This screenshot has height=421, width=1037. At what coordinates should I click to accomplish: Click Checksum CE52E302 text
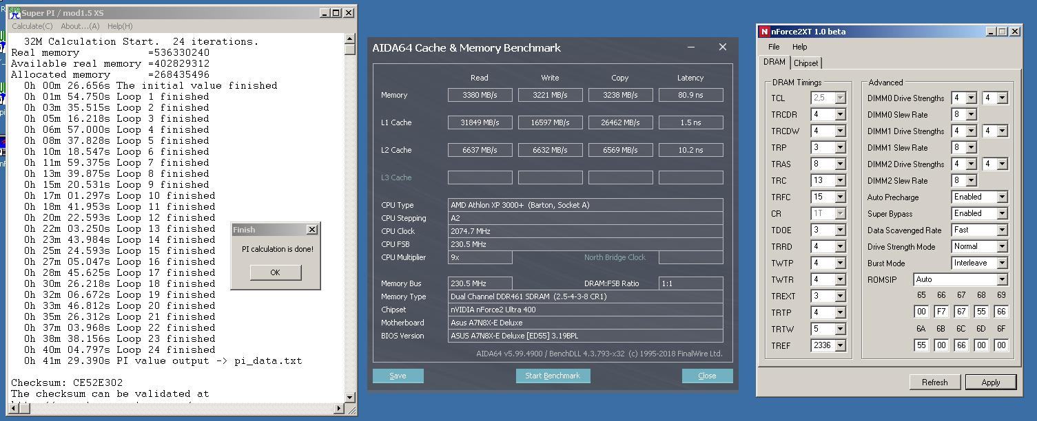pyautogui.click(x=67, y=382)
